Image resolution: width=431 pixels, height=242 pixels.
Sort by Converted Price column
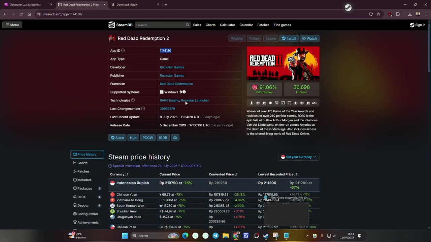(x=223, y=174)
